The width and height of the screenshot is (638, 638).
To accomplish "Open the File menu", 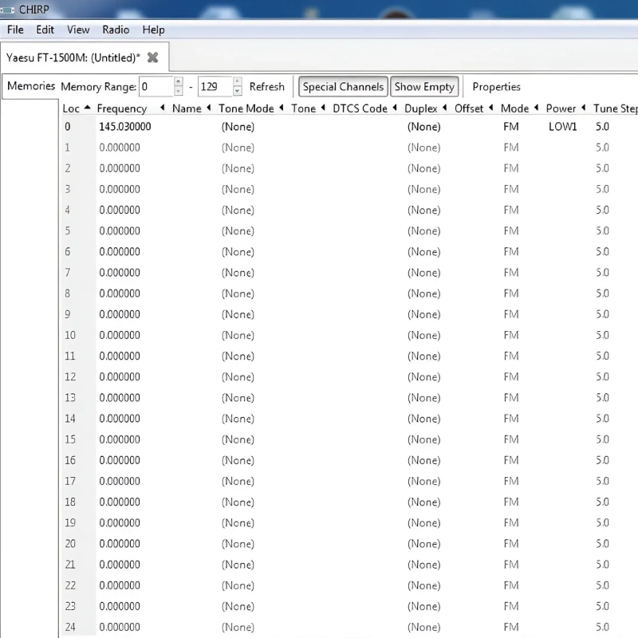I will (x=15, y=30).
